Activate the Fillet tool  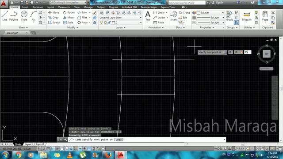[x=82, y=18]
